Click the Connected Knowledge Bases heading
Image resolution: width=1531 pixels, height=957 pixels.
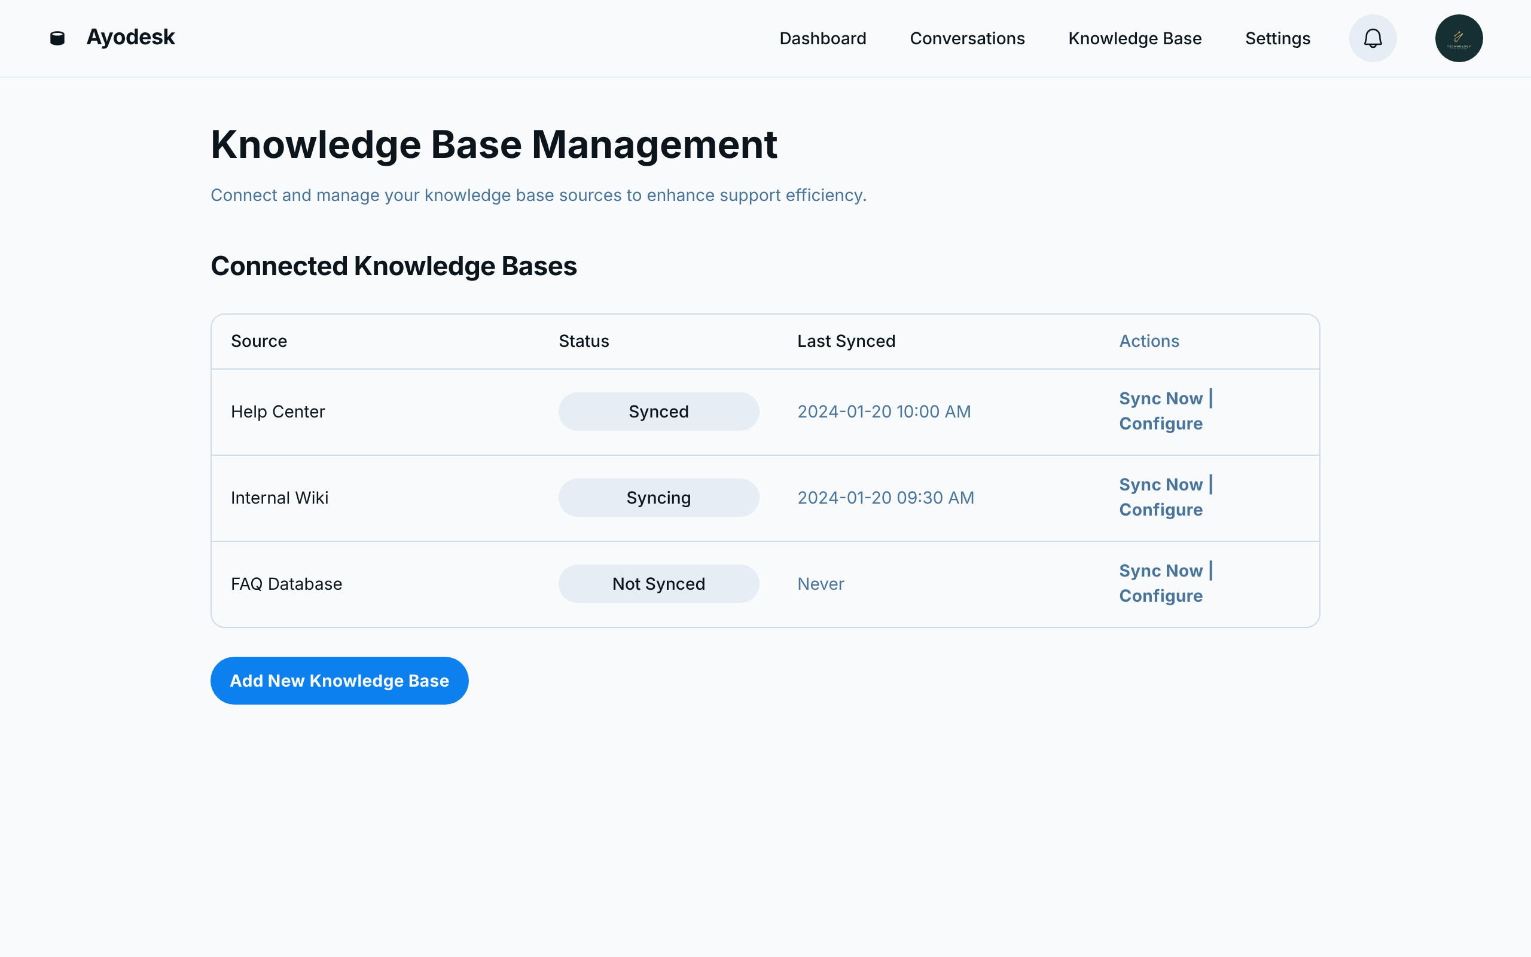[394, 266]
